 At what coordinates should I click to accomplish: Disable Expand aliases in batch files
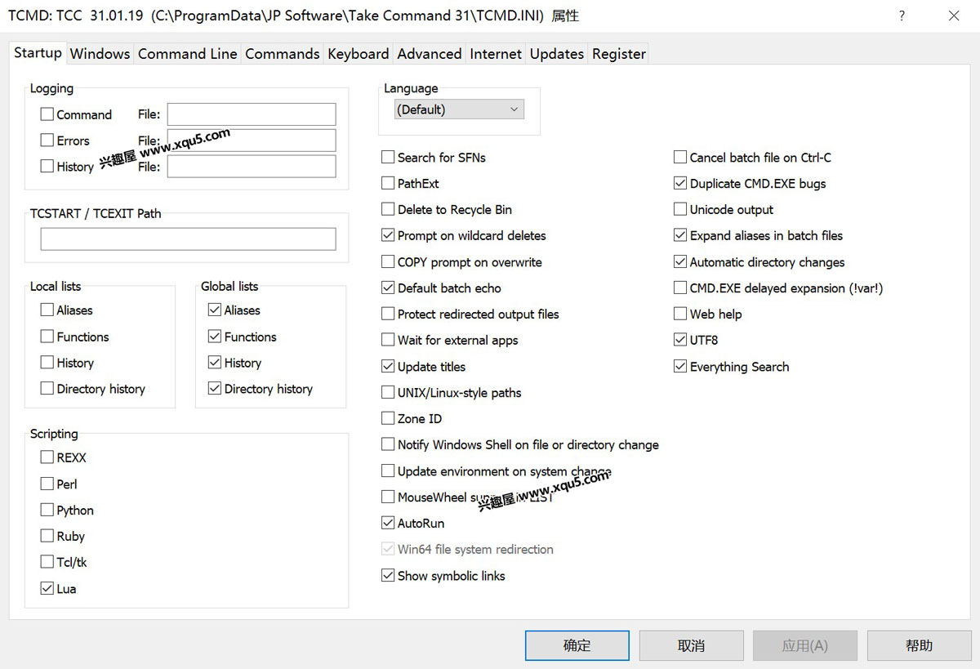coord(680,235)
